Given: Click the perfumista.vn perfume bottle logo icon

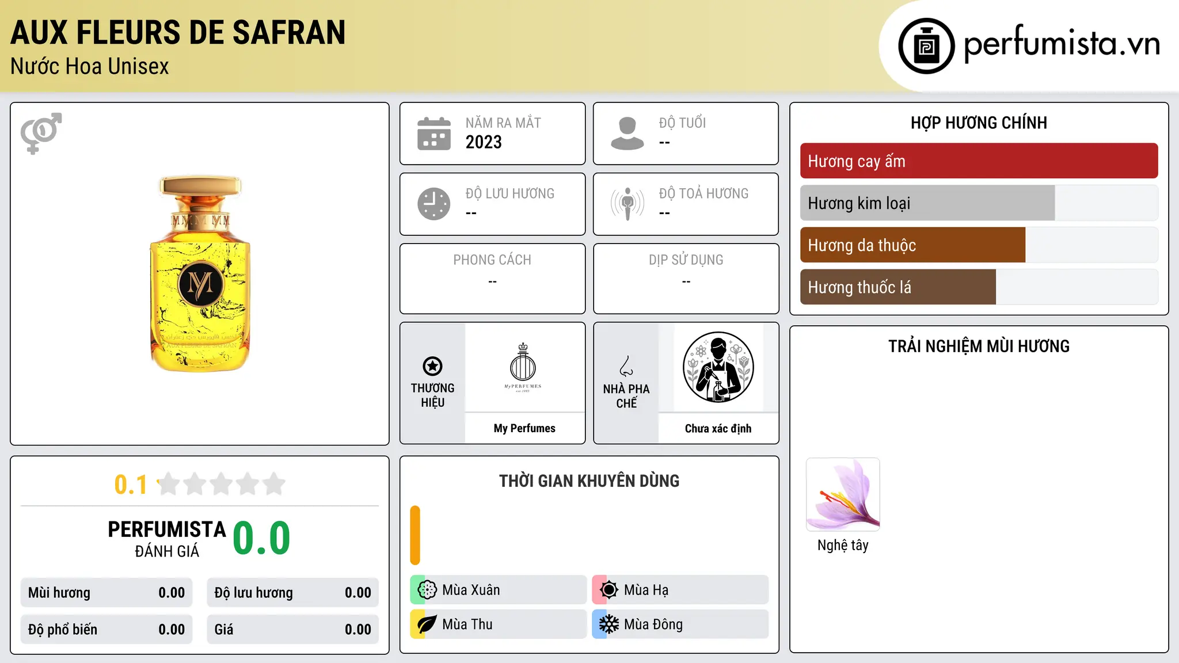Looking at the screenshot, I should (x=926, y=46).
